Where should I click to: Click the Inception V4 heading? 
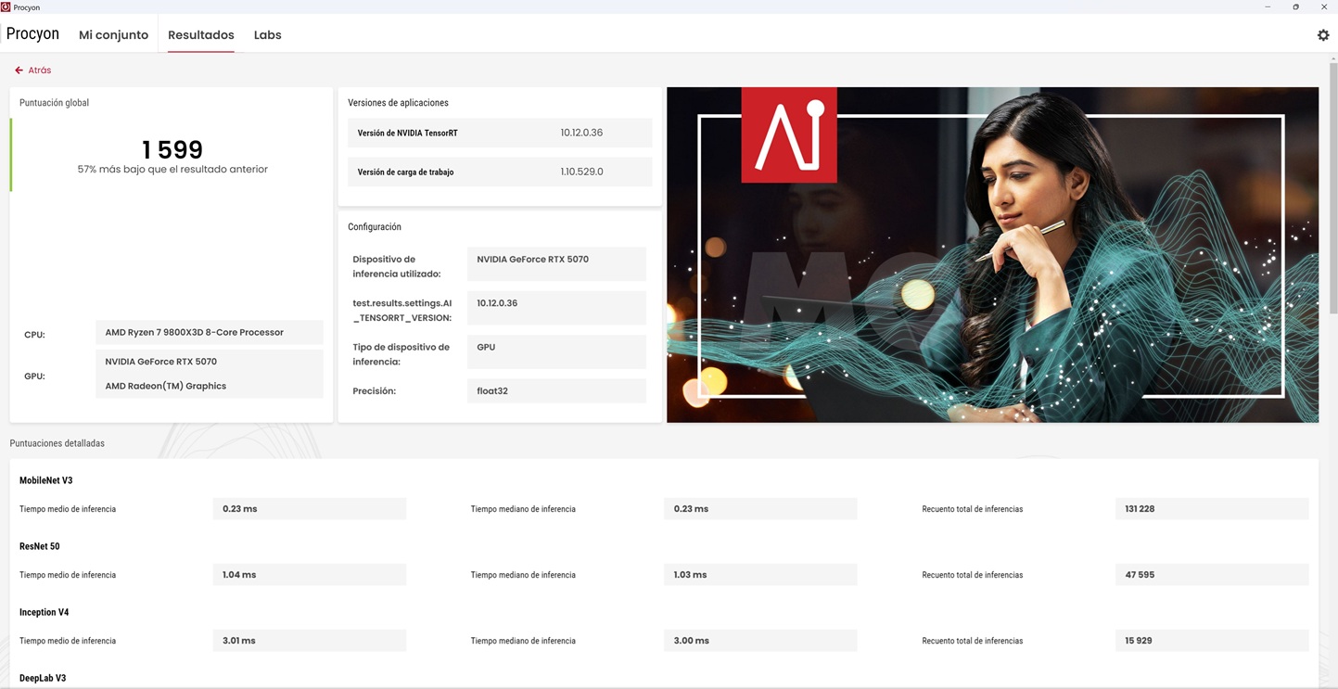pos(45,612)
